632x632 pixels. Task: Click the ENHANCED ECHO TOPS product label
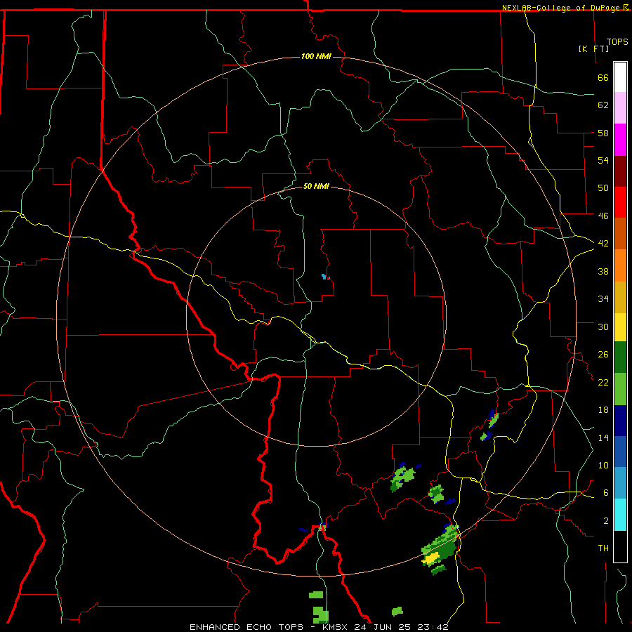[246, 627]
